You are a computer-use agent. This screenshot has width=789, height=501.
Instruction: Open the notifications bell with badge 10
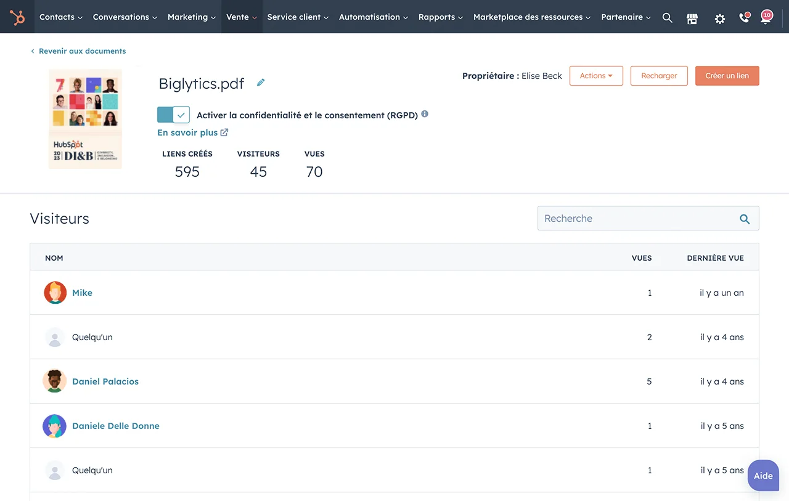(766, 17)
